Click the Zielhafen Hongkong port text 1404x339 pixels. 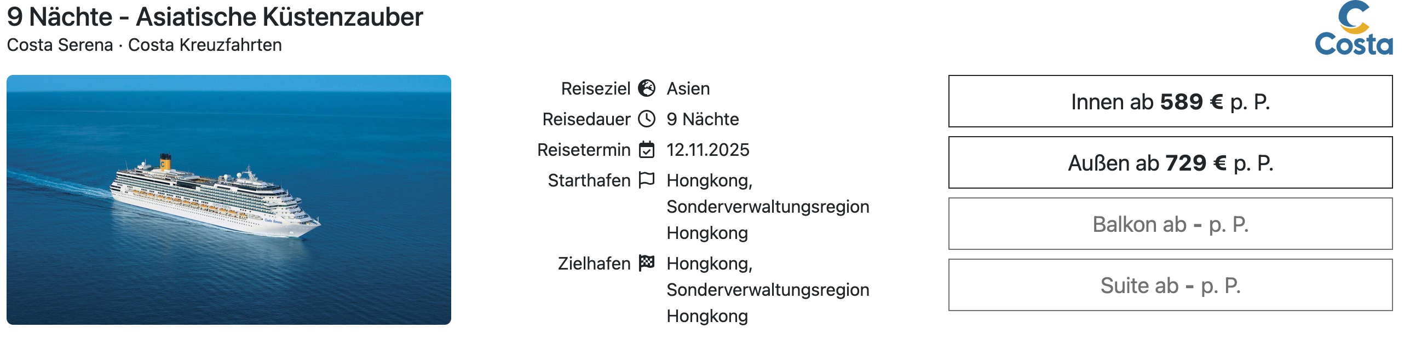click(x=767, y=290)
